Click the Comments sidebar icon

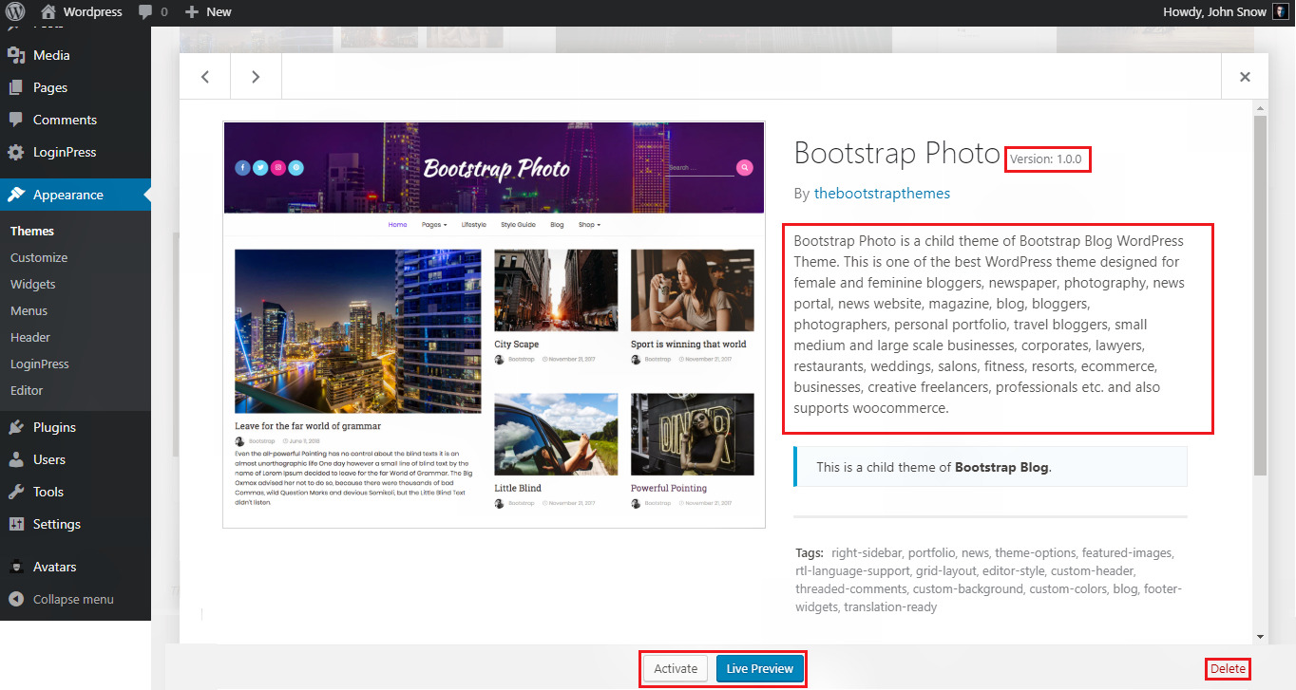(16, 120)
